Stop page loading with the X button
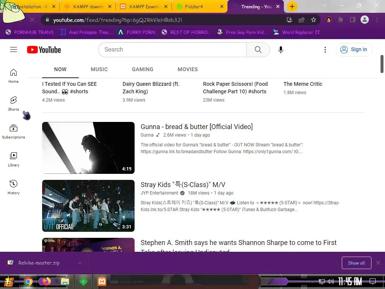The height and width of the screenshot is (289, 385). point(32,20)
